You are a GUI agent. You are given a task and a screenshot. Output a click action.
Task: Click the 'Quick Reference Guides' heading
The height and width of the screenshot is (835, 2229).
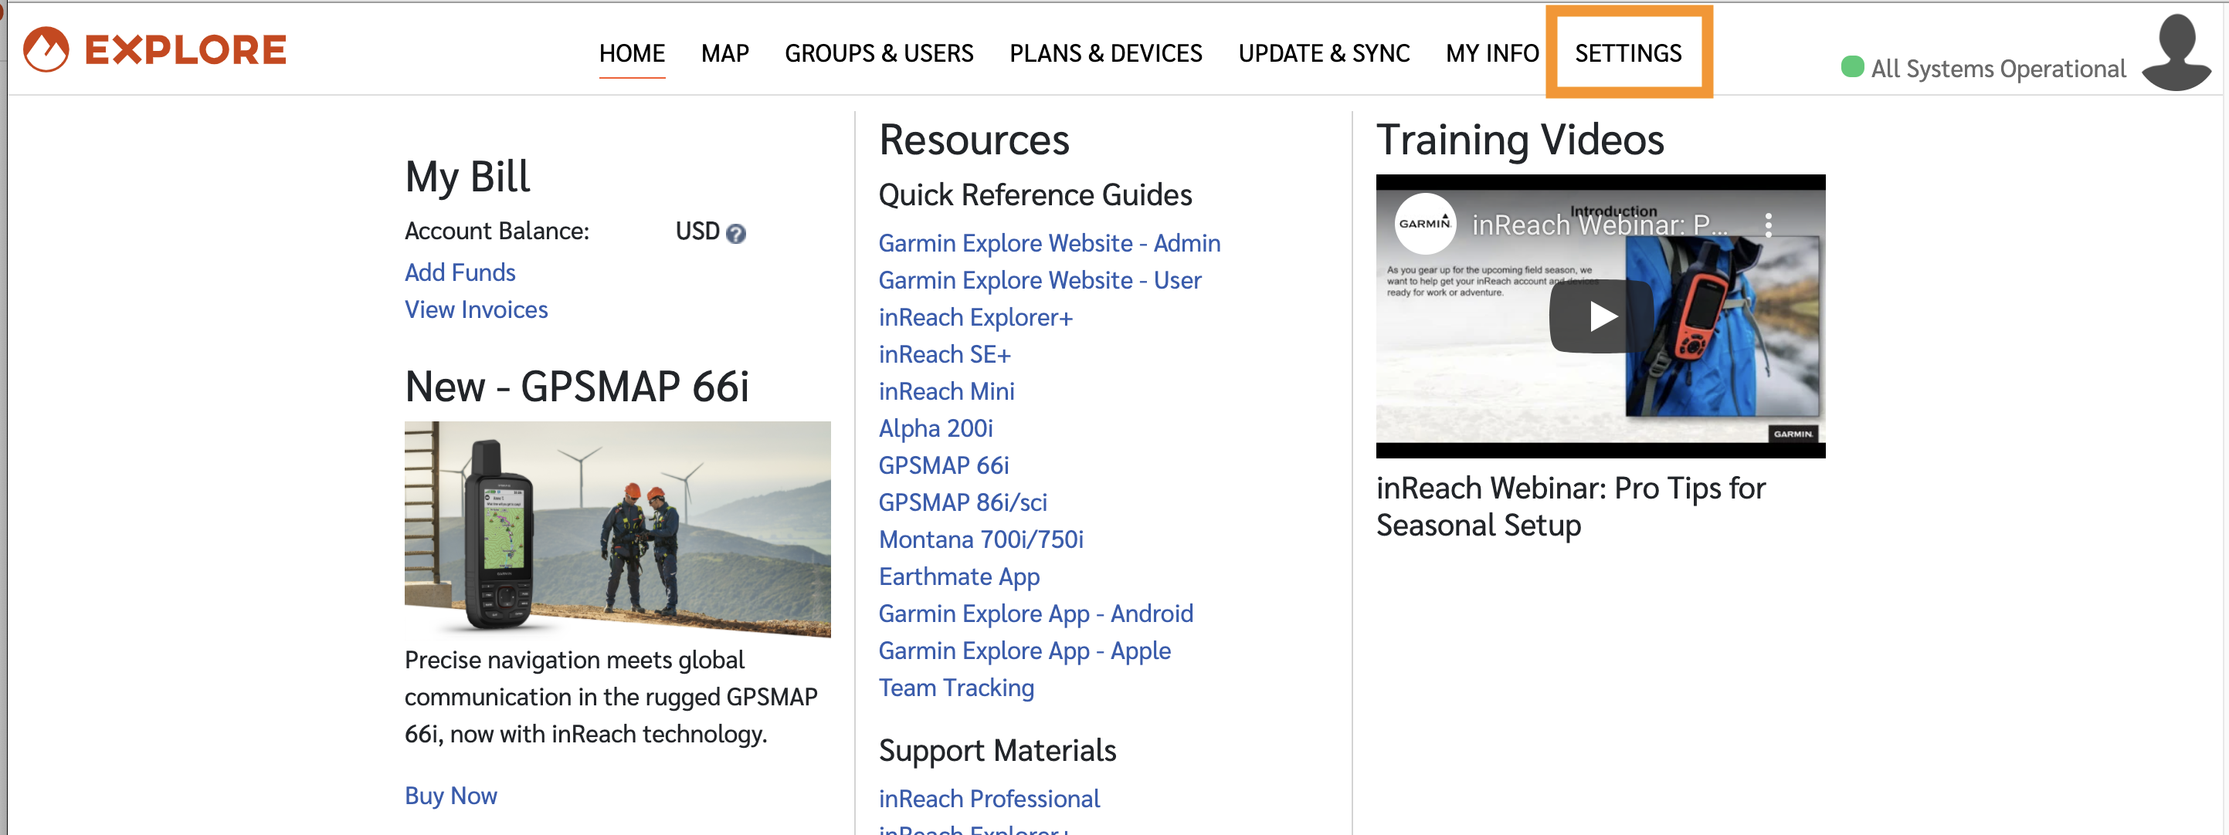[x=1035, y=195]
